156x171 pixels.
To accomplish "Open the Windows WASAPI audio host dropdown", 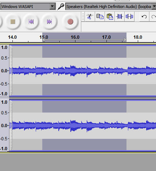I will [x=28, y=7].
